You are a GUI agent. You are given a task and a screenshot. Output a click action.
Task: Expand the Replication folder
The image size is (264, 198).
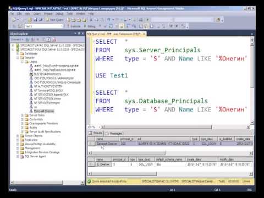point(18,140)
